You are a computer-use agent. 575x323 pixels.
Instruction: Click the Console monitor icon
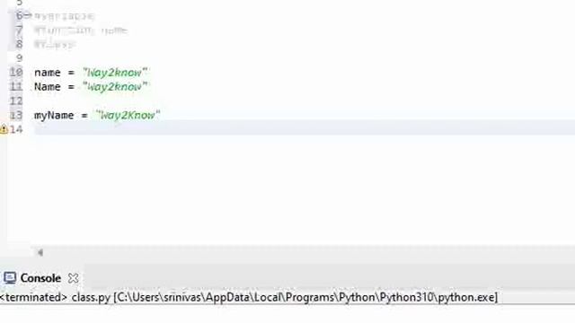pos(10,278)
